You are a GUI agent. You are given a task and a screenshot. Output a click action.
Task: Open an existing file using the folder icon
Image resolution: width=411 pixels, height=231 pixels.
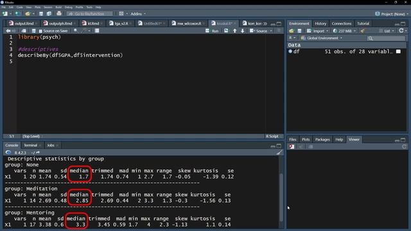point(28,13)
